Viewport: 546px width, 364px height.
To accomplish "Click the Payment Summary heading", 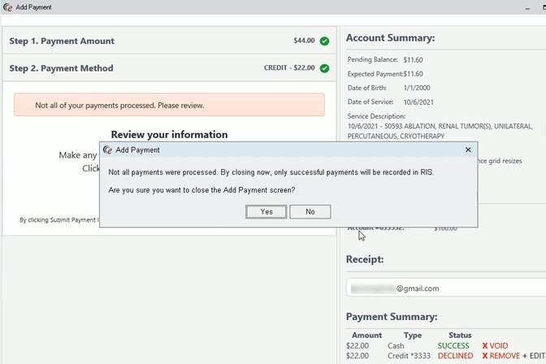I will [x=392, y=316].
